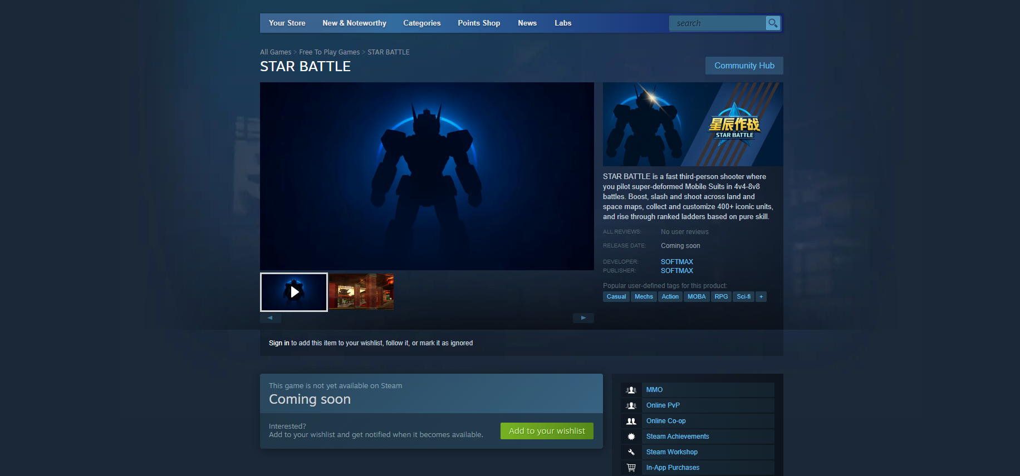This screenshot has height=476, width=1020.
Task: Play the trailer video thumbnail
Action: coord(294,292)
